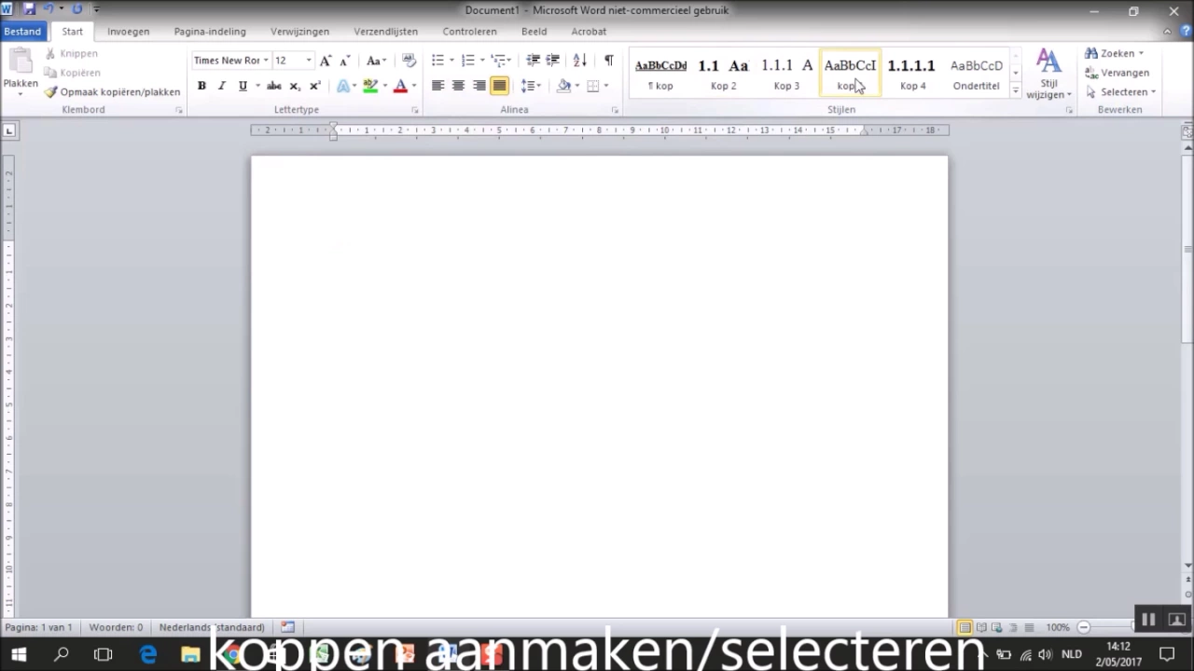Open Stijl wijzigen change styles

[x=1048, y=74]
